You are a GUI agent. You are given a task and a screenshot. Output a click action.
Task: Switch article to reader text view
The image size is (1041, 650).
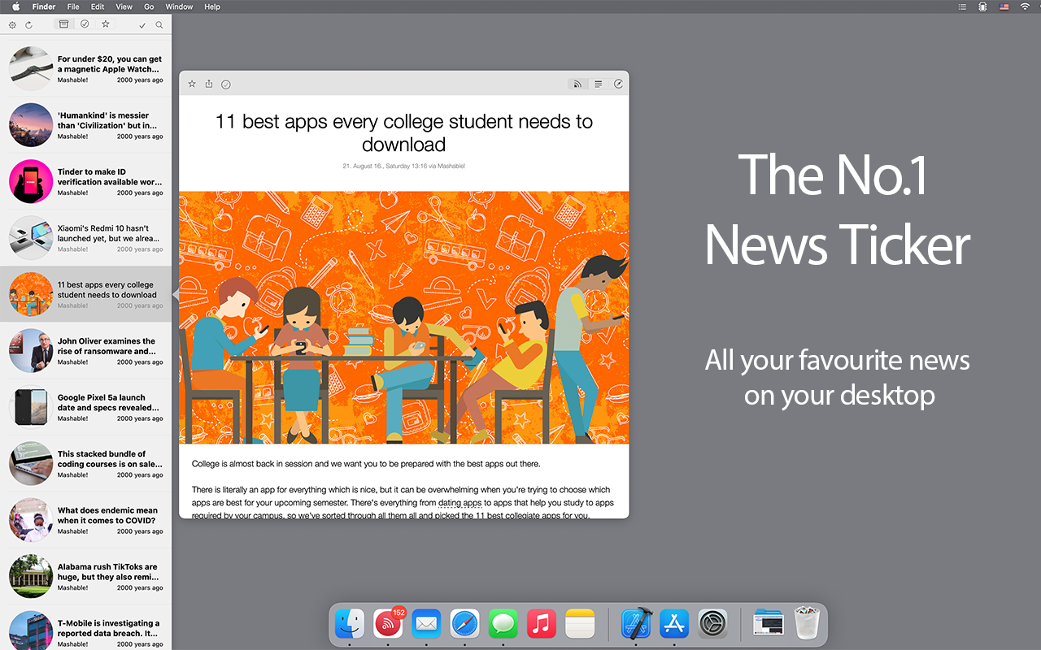[x=598, y=84]
